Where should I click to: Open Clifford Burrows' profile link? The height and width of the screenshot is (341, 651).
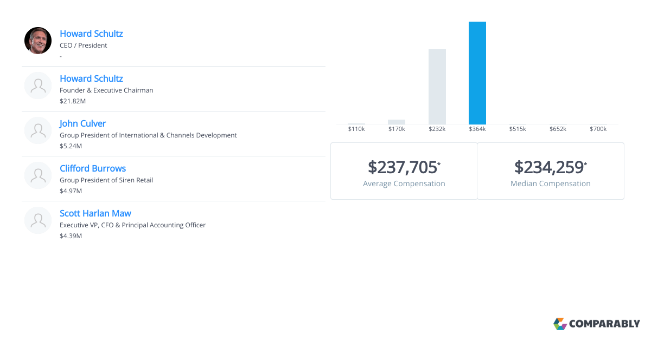pyautogui.click(x=93, y=168)
